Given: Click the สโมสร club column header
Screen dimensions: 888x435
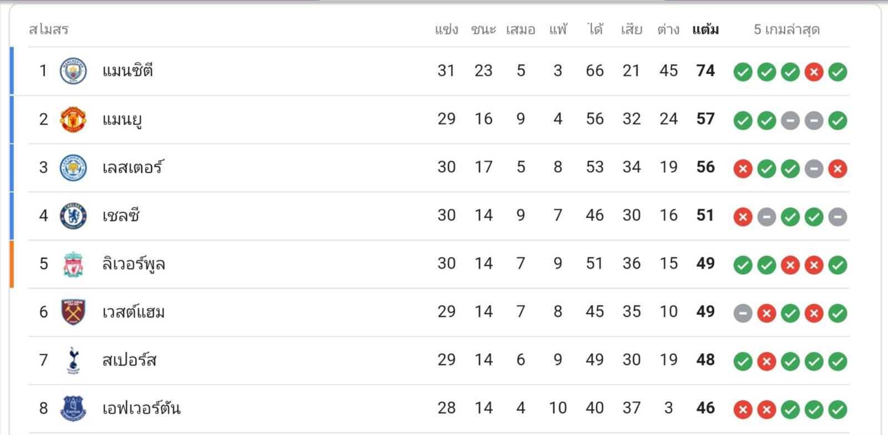Looking at the screenshot, I should pos(49,29).
